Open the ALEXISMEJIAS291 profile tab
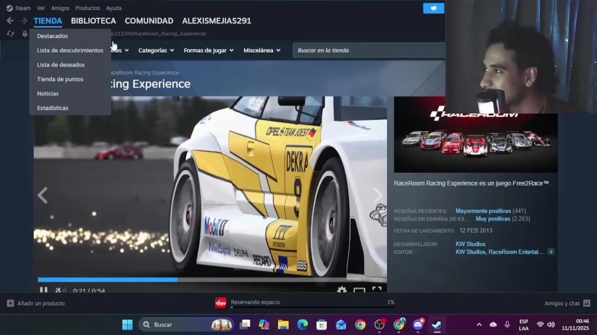 pyautogui.click(x=216, y=20)
